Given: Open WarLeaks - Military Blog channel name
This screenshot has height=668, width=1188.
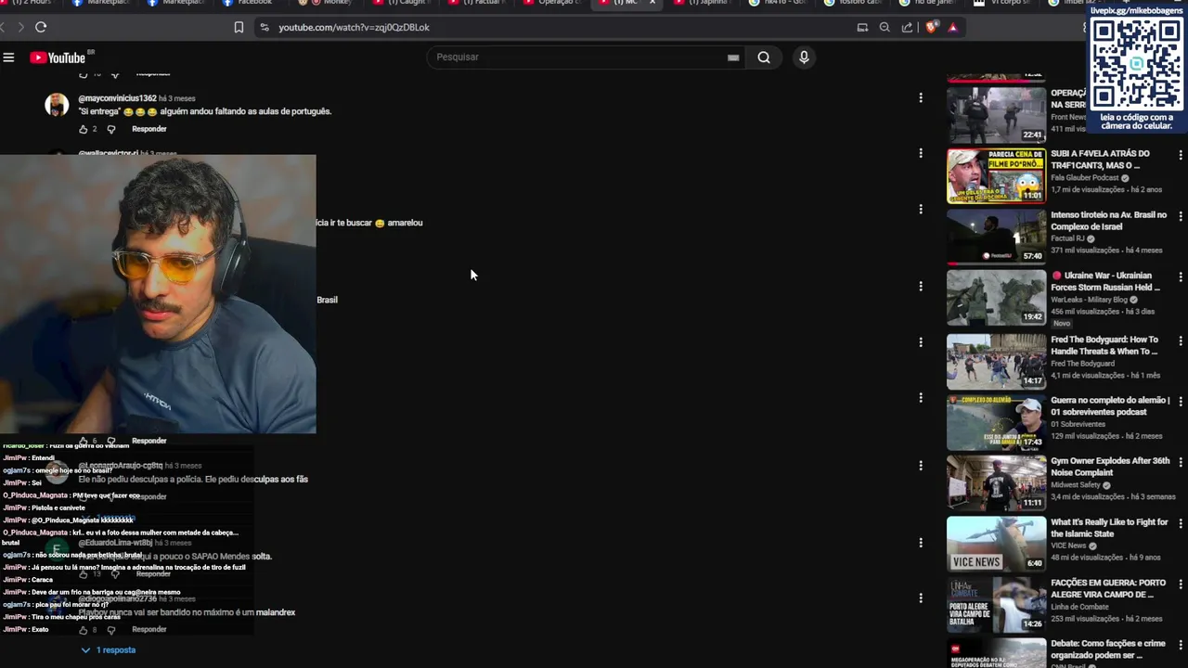Looking at the screenshot, I should [x=1089, y=300].
